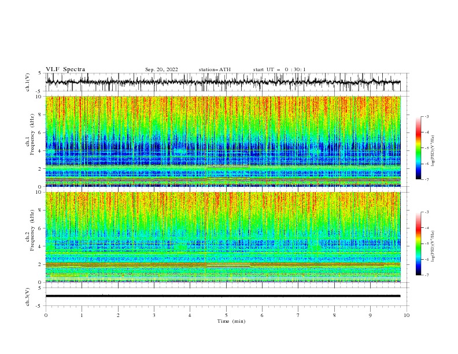Click the upper "log(PSD)(V²/Hz)" colorbar label
Image resolution: width=458 pixels, height=354 pixels.
click(x=433, y=151)
